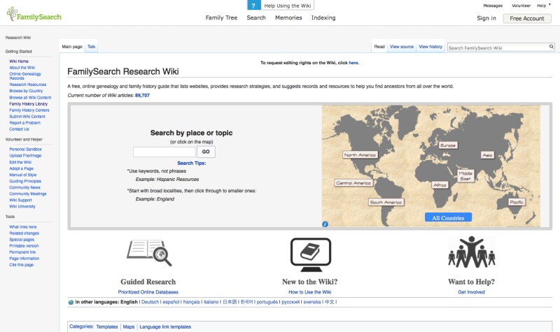Viewport: 560px width, 332px height.
Task: Select the Asia map label
Action: click(487, 155)
